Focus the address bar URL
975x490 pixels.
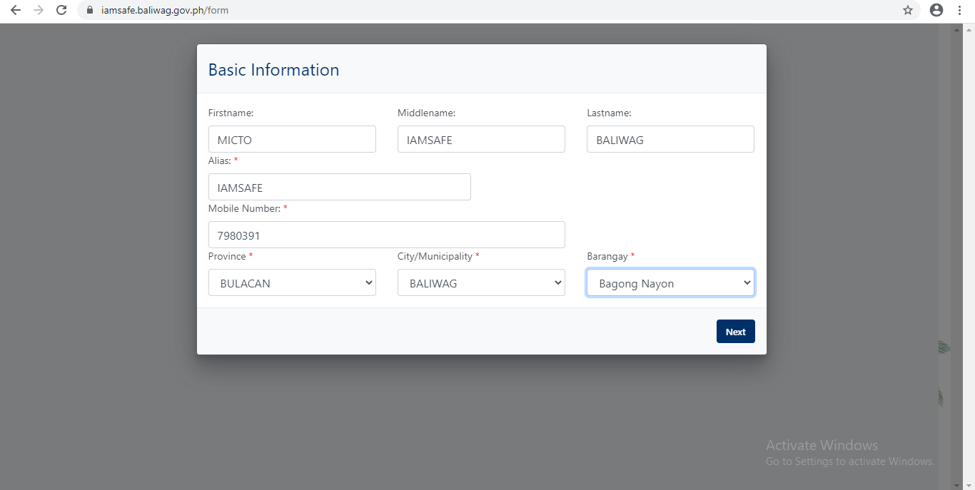click(x=165, y=11)
